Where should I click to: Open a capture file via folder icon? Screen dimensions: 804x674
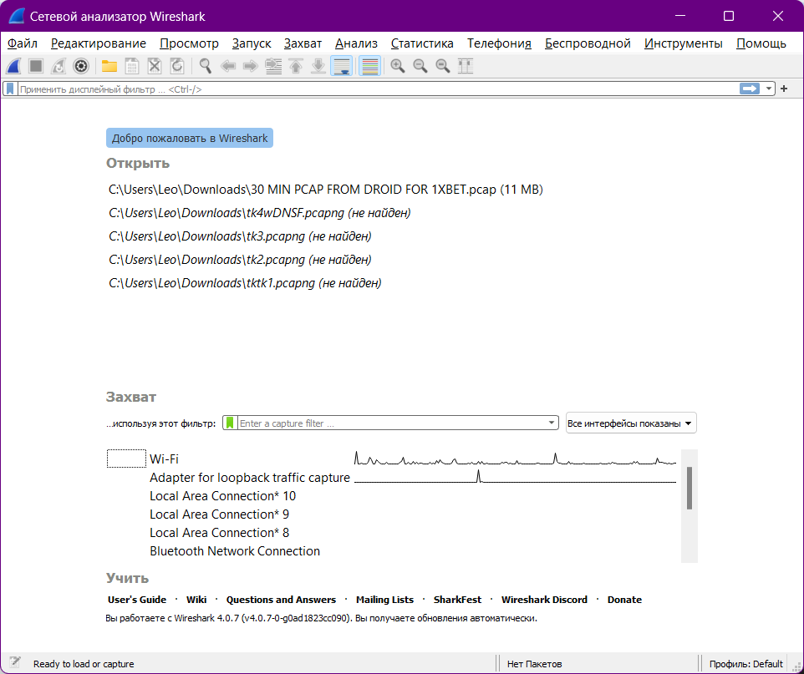coord(109,66)
